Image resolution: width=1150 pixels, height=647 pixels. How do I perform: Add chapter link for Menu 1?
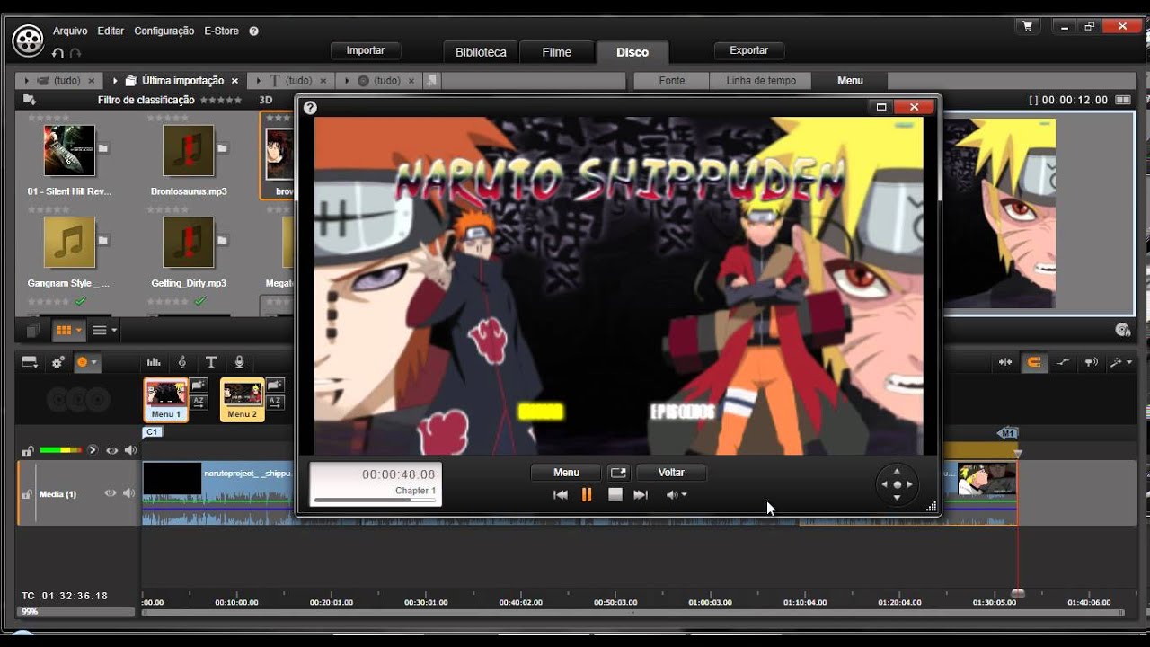click(199, 386)
